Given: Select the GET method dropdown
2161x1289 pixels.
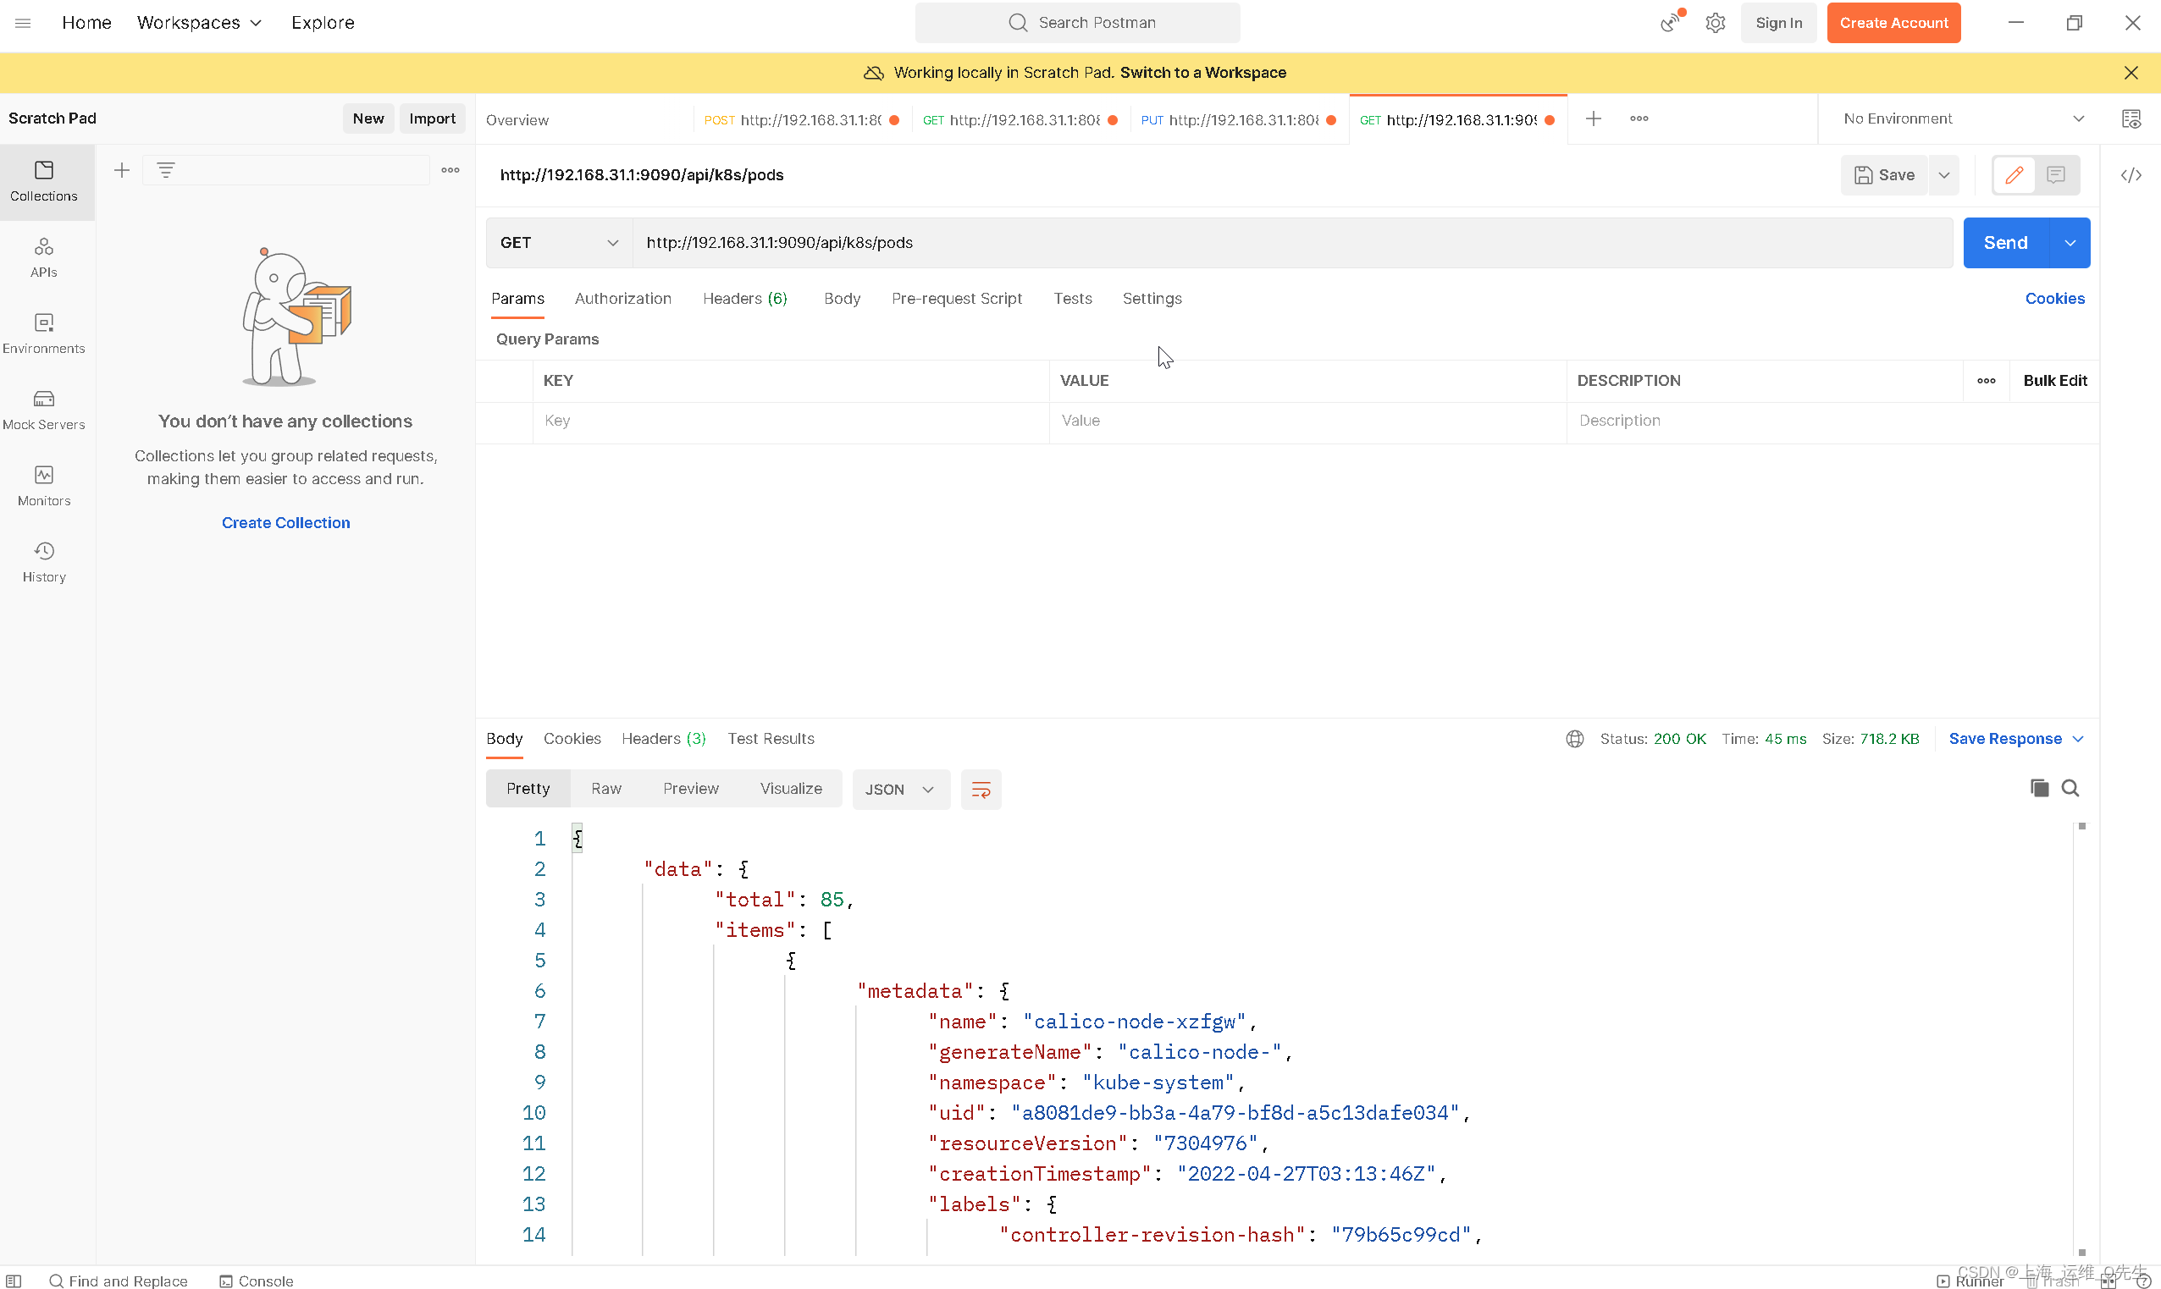Looking at the screenshot, I should pyautogui.click(x=557, y=242).
